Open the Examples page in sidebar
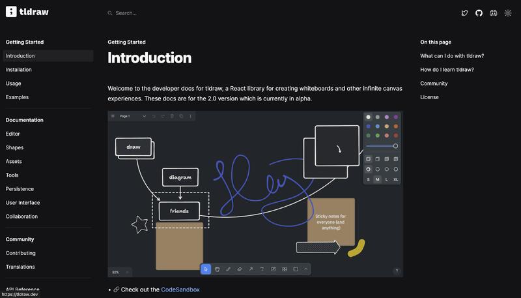Viewport: 521px width, 298px height. (x=17, y=97)
